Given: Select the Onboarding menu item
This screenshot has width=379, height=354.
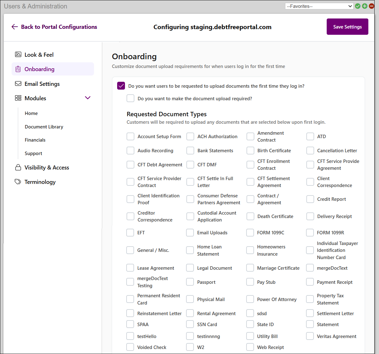Looking at the screenshot, I should [53, 69].
